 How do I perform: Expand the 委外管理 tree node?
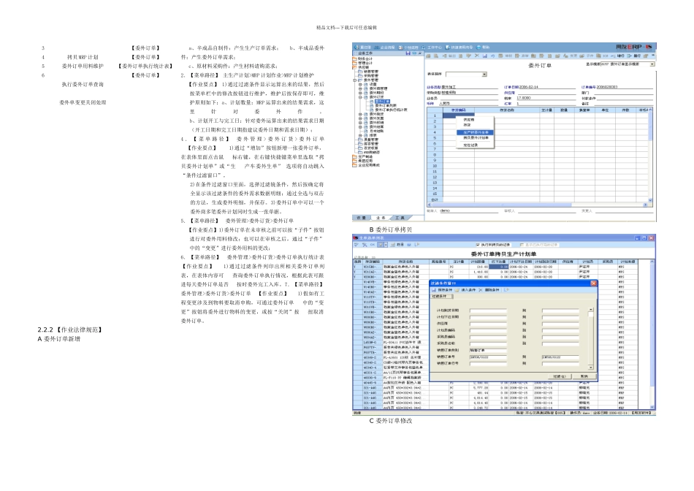(x=355, y=80)
